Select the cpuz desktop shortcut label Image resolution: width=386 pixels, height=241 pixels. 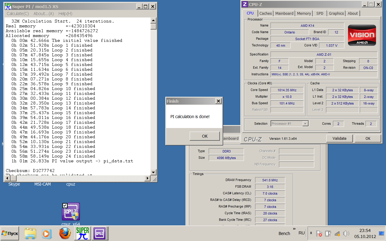(71, 184)
